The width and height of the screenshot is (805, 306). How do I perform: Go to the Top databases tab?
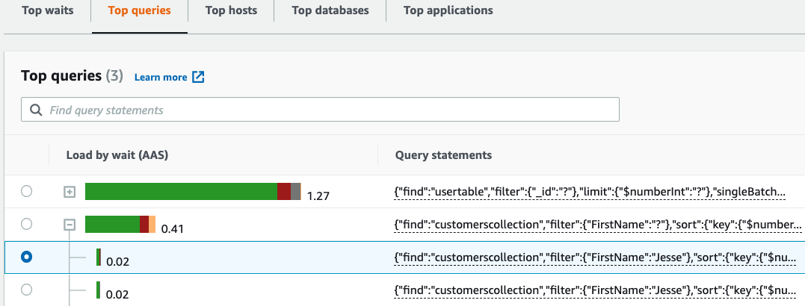pyautogui.click(x=330, y=11)
